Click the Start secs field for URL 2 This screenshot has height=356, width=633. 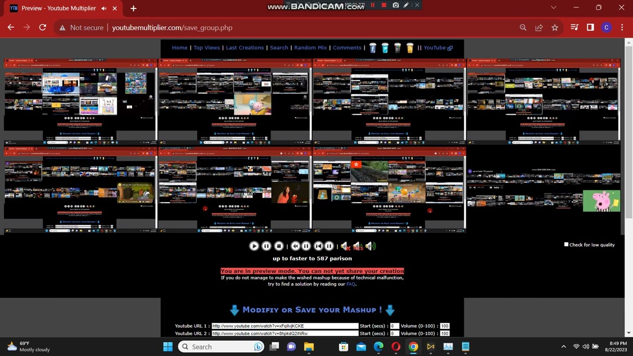[x=394, y=333]
